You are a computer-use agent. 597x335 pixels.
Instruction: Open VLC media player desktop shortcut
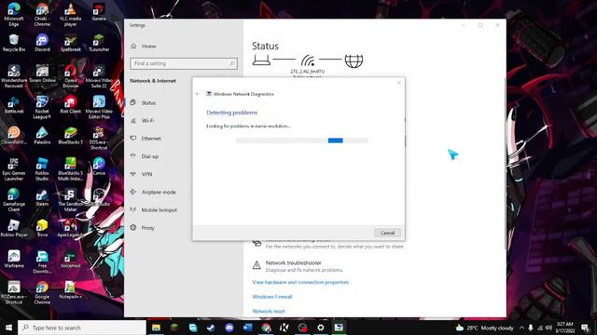click(x=70, y=15)
